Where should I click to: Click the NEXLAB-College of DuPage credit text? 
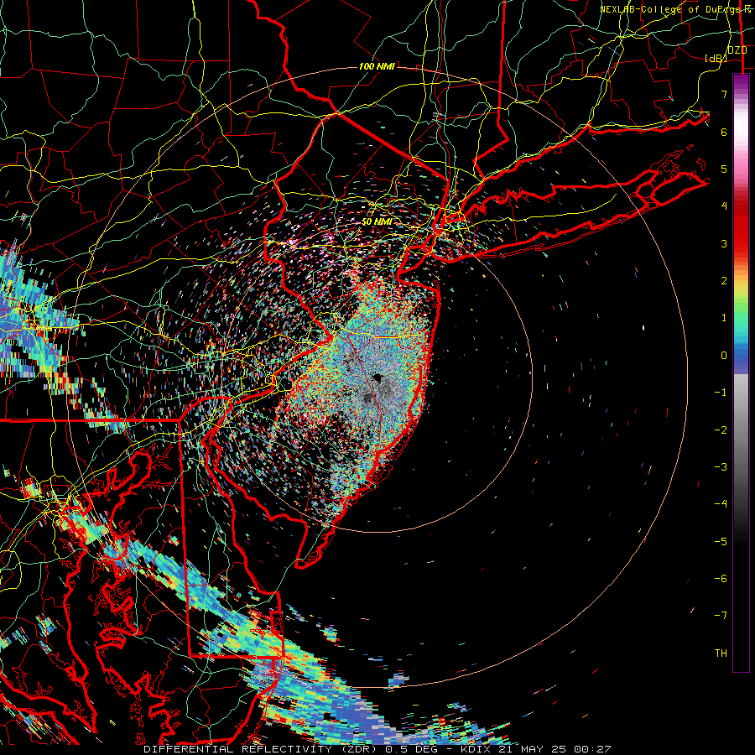pos(677,9)
